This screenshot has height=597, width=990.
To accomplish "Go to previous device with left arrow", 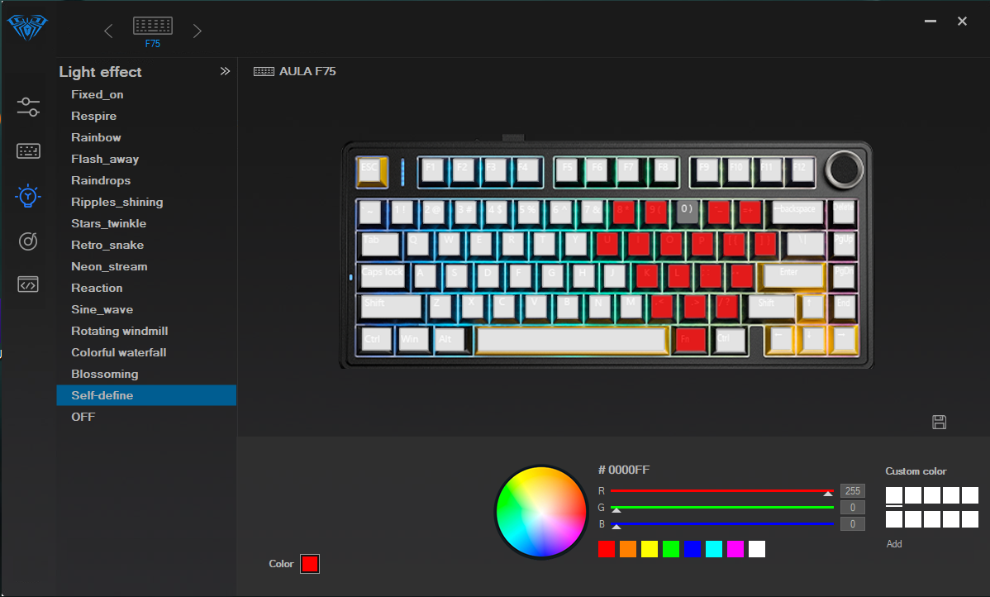I will coord(108,31).
